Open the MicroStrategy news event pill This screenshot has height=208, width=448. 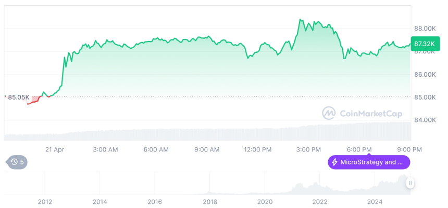tap(369, 162)
